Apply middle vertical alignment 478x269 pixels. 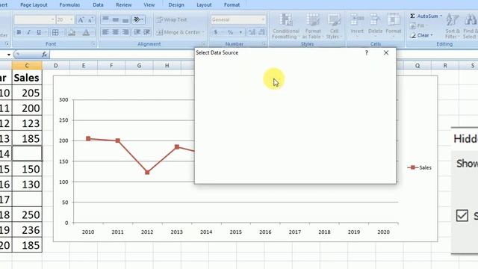(x=116, y=19)
